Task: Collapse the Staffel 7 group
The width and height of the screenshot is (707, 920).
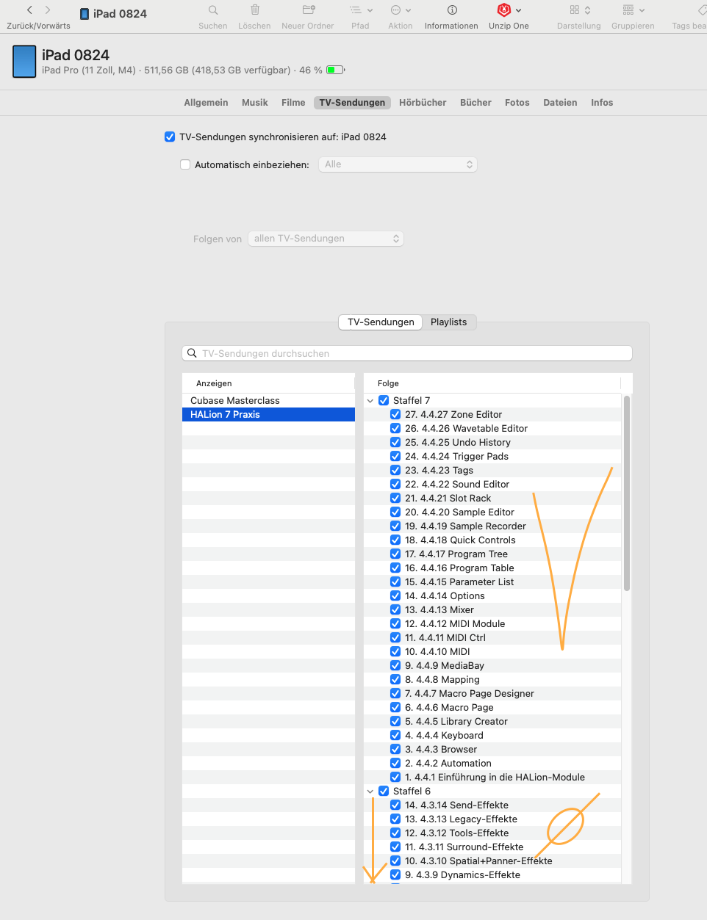Action: 370,401
